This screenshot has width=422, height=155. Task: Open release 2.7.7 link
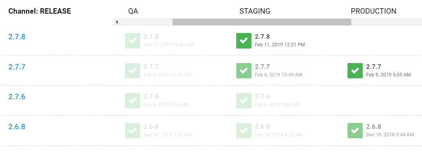(x=17, y=67)
